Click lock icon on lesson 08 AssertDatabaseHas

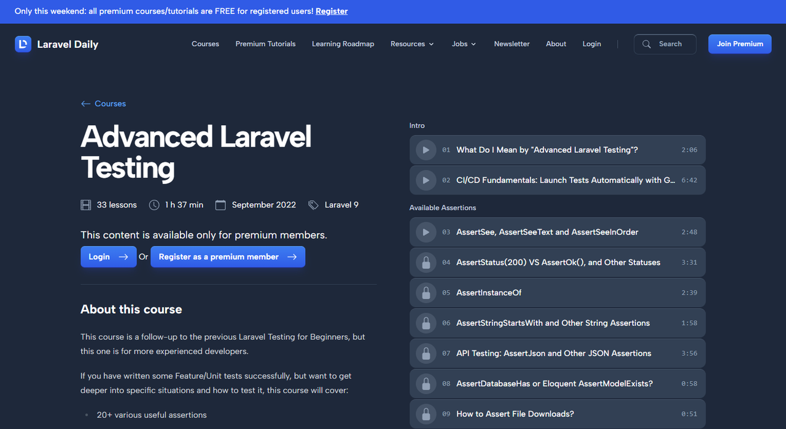426,384
